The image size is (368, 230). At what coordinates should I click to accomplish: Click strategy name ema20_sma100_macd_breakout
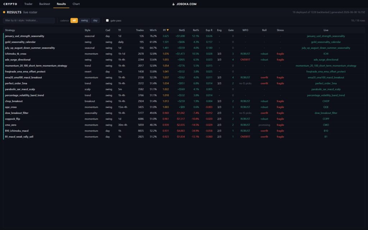pyautogui.click(x=23, y=78)
